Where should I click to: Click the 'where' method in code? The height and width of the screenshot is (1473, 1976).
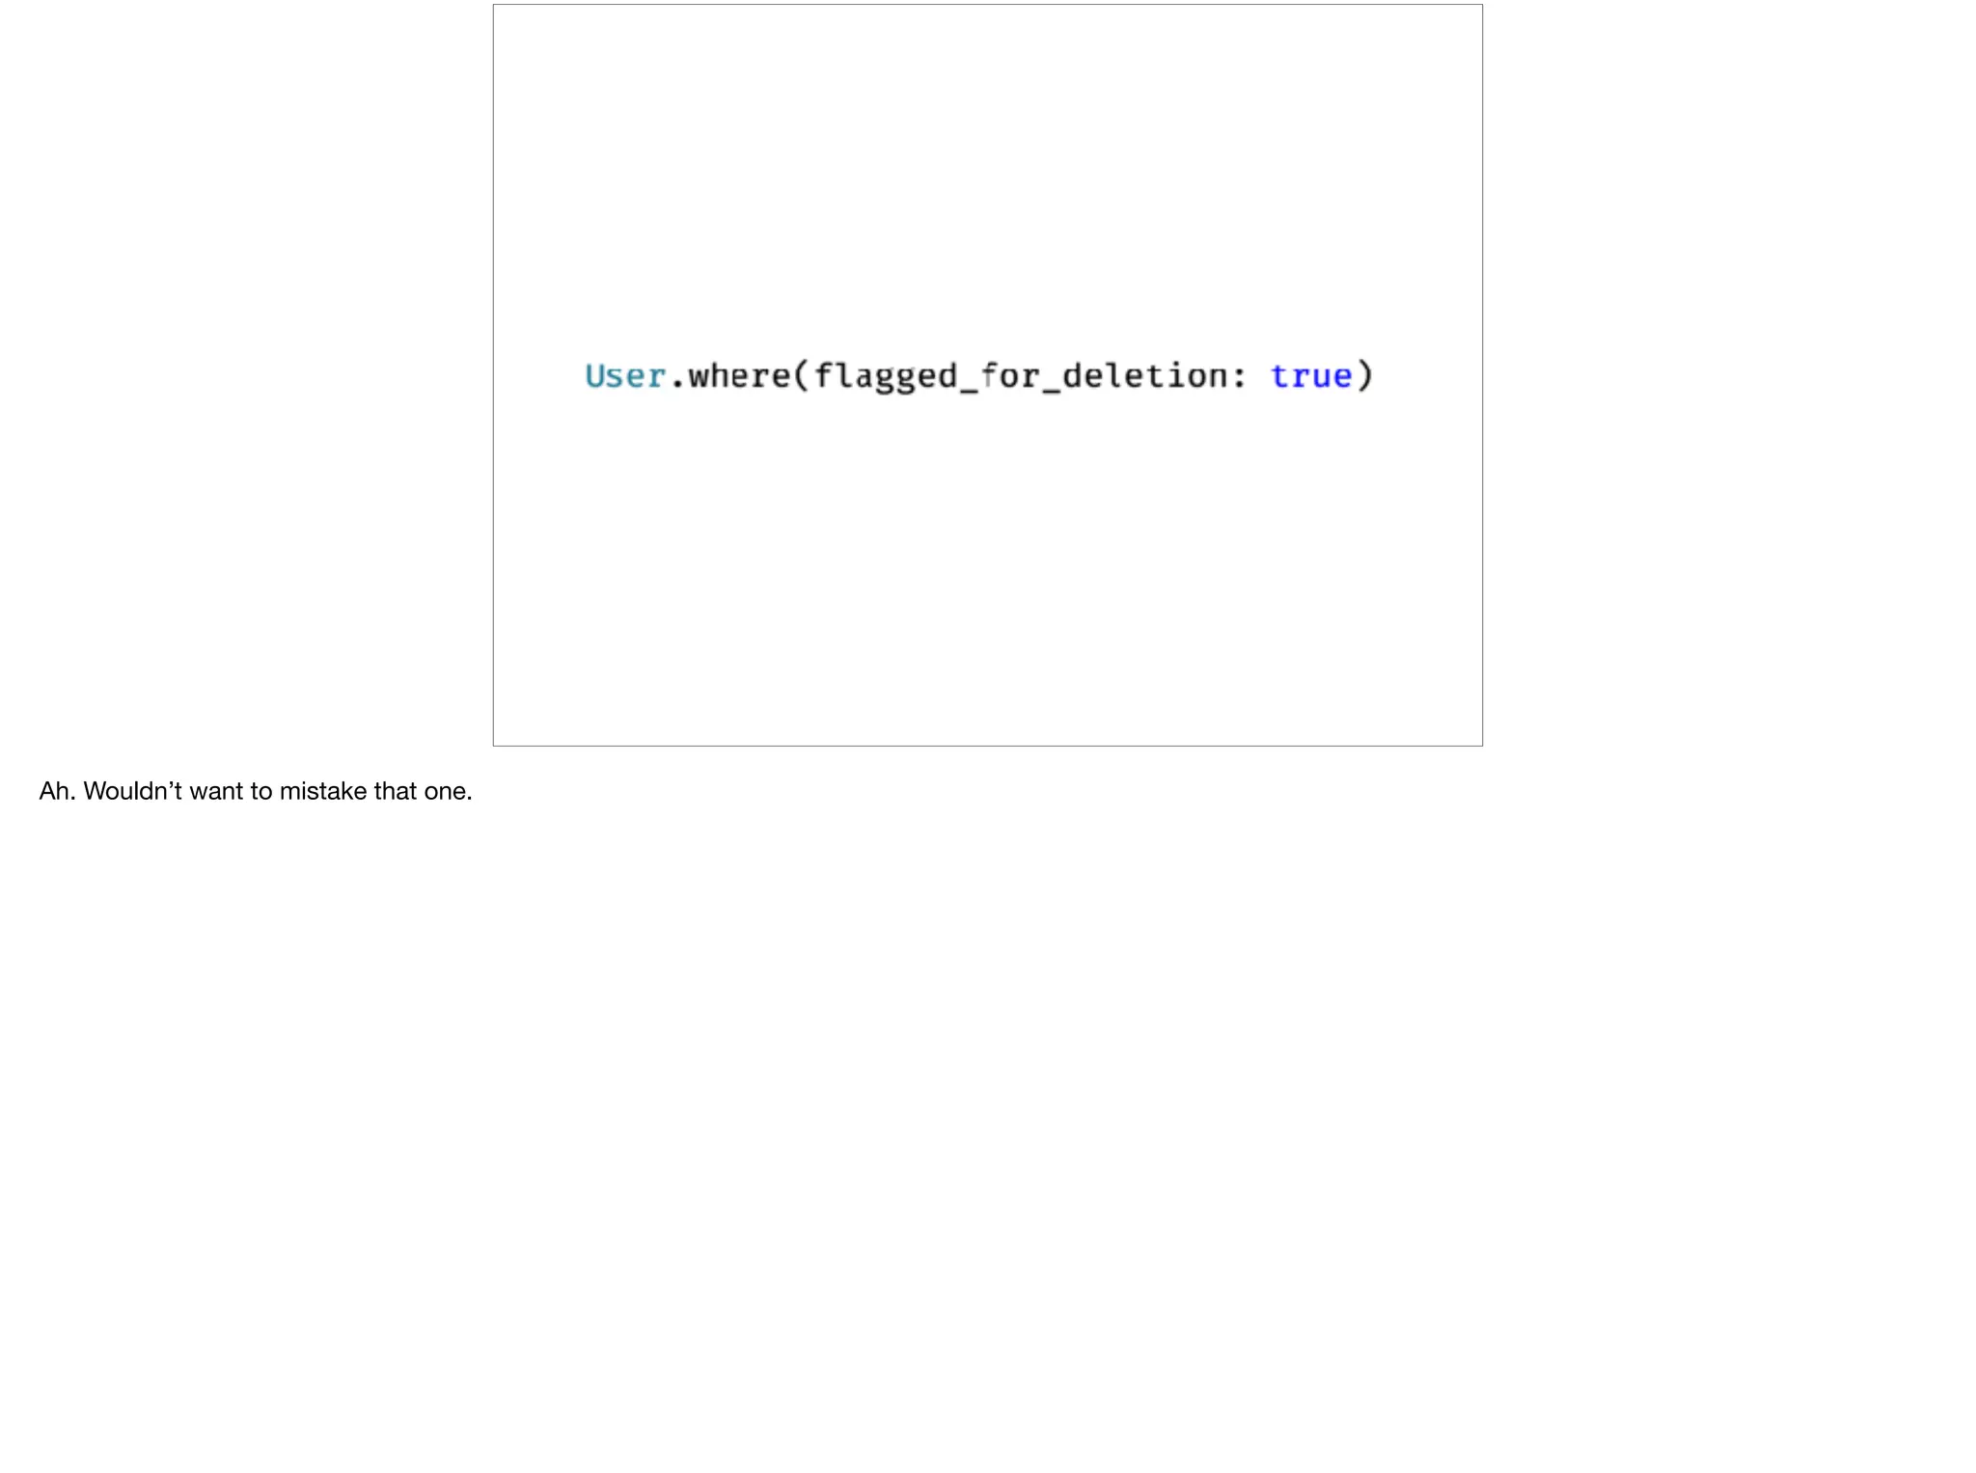point(739,374)
